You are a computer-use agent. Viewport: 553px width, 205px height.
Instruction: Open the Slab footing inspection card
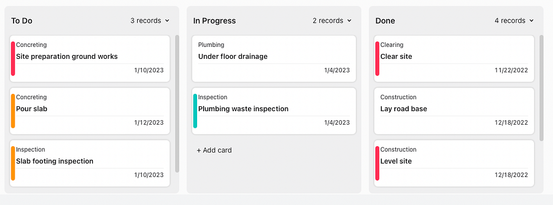[90, 163]
